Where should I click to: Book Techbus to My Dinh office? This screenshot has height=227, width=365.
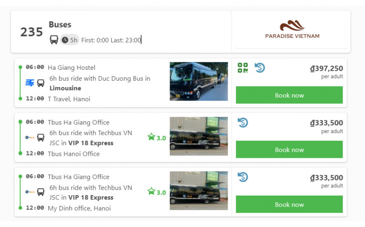(x=289, y=204)
